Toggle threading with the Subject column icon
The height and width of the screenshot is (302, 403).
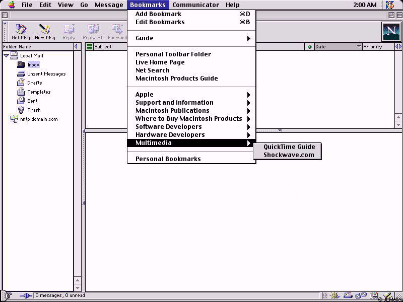click(90, 47)
